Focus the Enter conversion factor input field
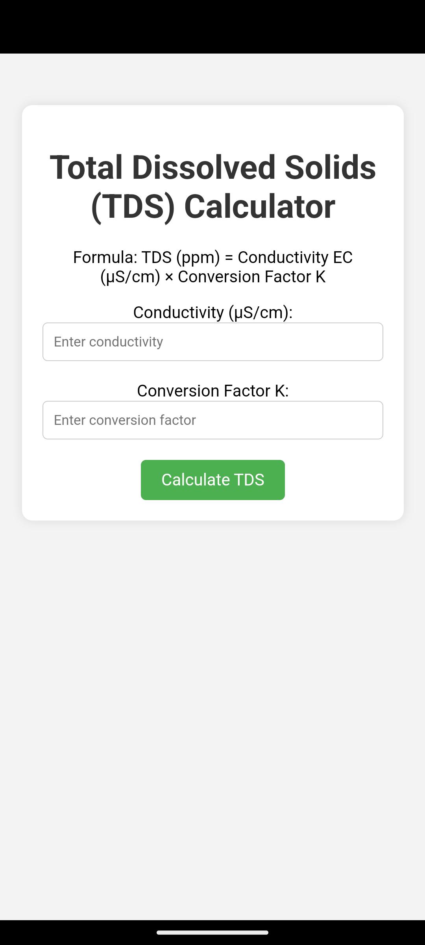Viewport: 425px width, 945px height. tap(213, 420)
